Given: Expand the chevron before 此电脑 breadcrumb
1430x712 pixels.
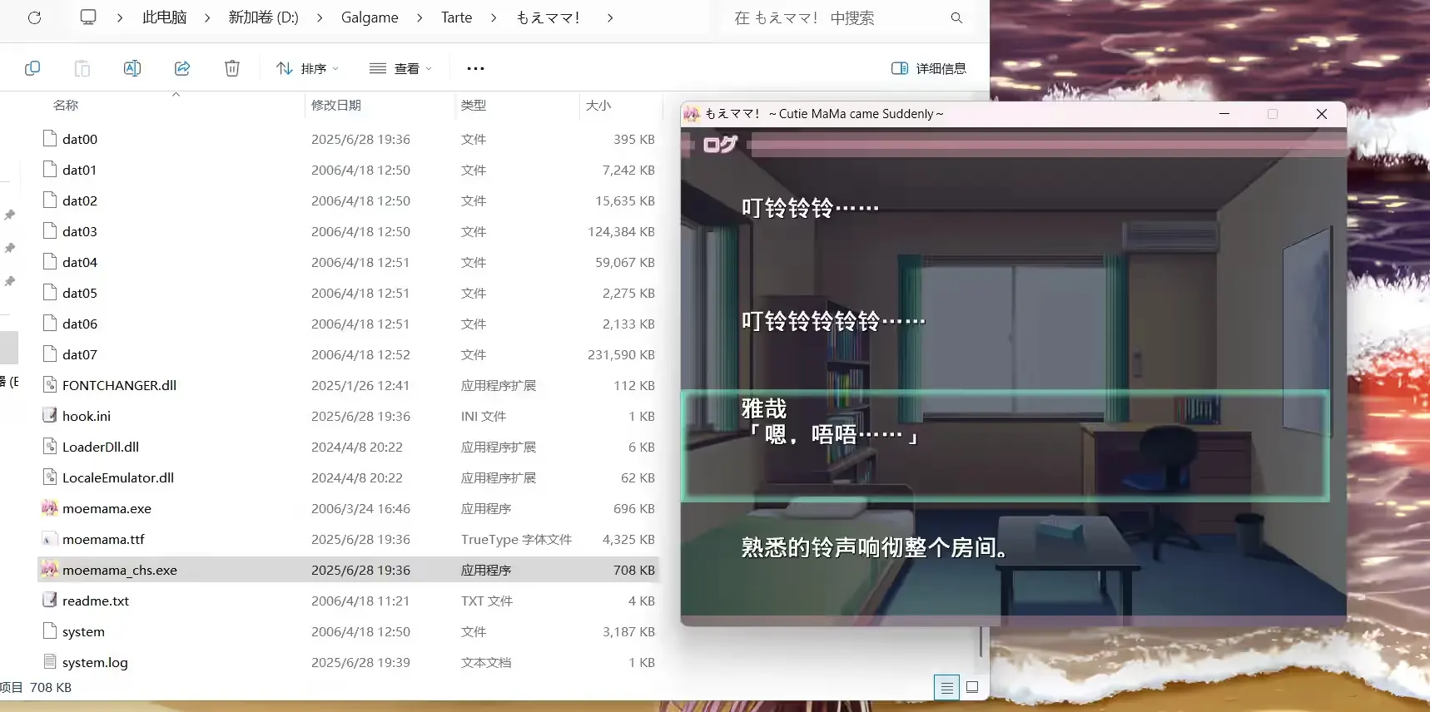Looking at the screenshot, I should click(x=119, y=17).
